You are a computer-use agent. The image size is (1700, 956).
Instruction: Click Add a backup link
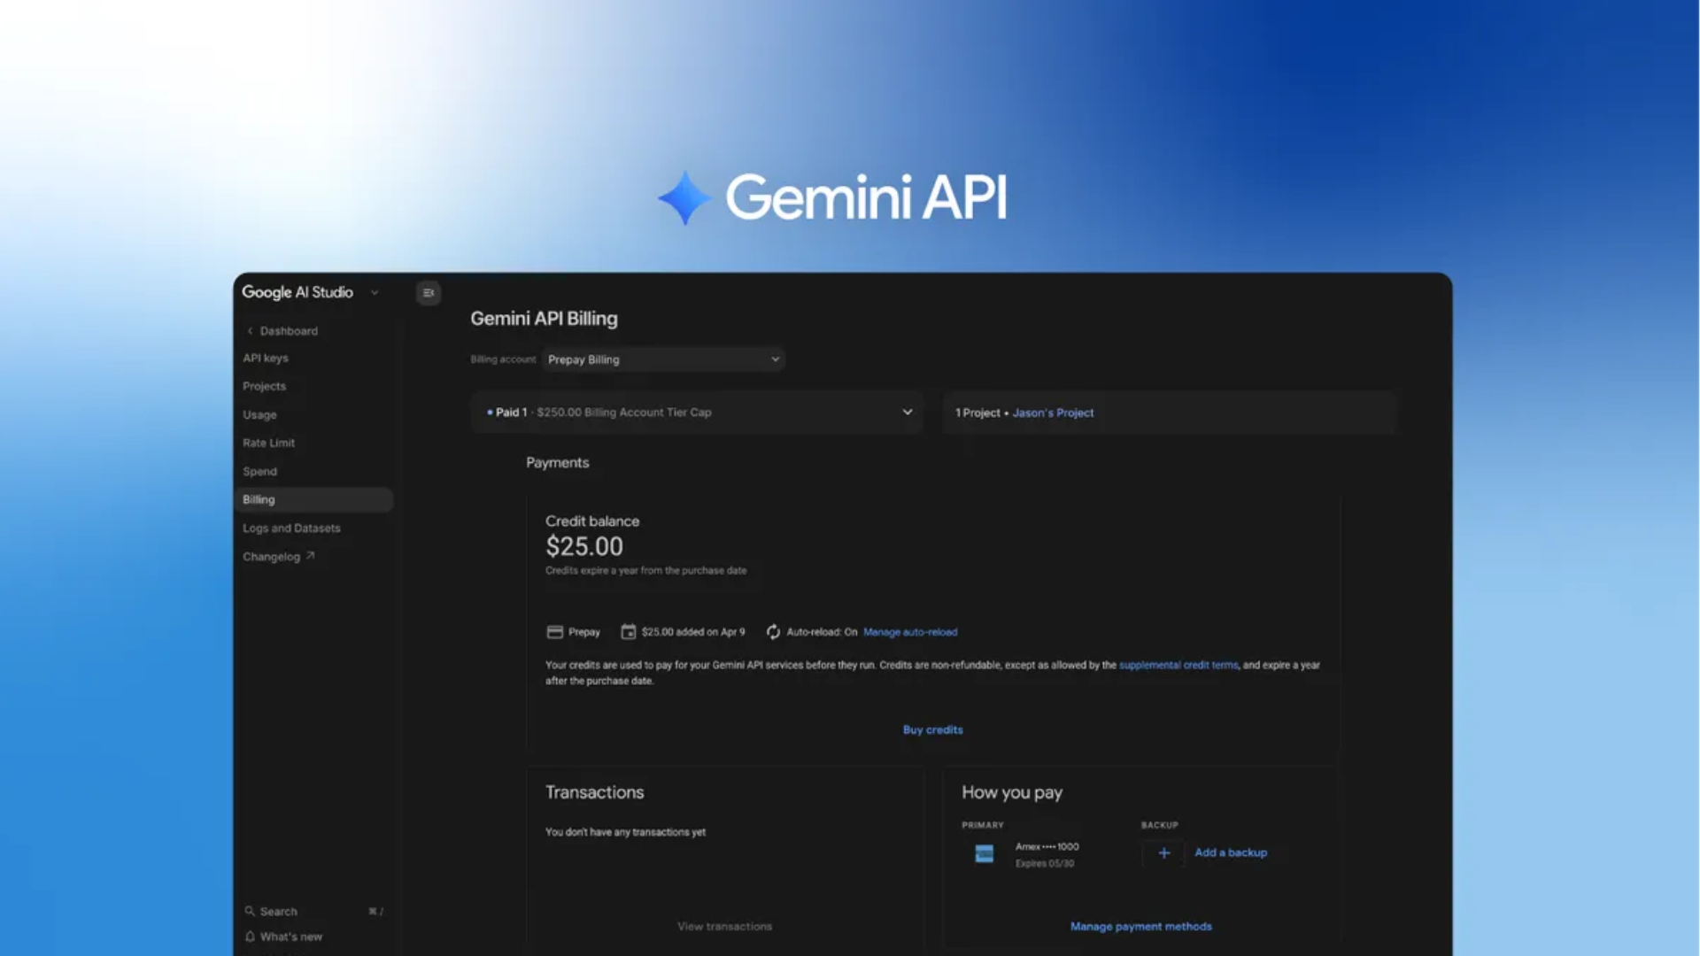pyautogui.click(x=1231, y=853)
